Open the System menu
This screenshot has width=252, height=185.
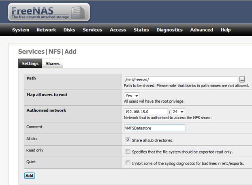click(x=21, y=30)
